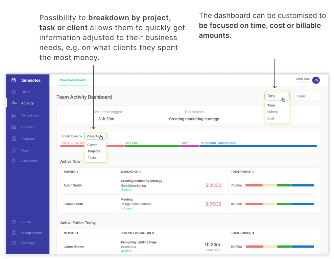This screenshot has width=334, height=259.
Task: Click James Smith's daily total bar
Action: pos(280,204)
